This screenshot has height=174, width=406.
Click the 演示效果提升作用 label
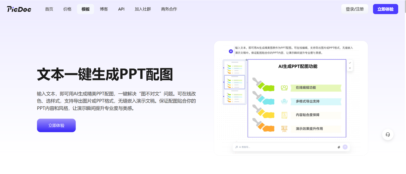pos(309,129)
